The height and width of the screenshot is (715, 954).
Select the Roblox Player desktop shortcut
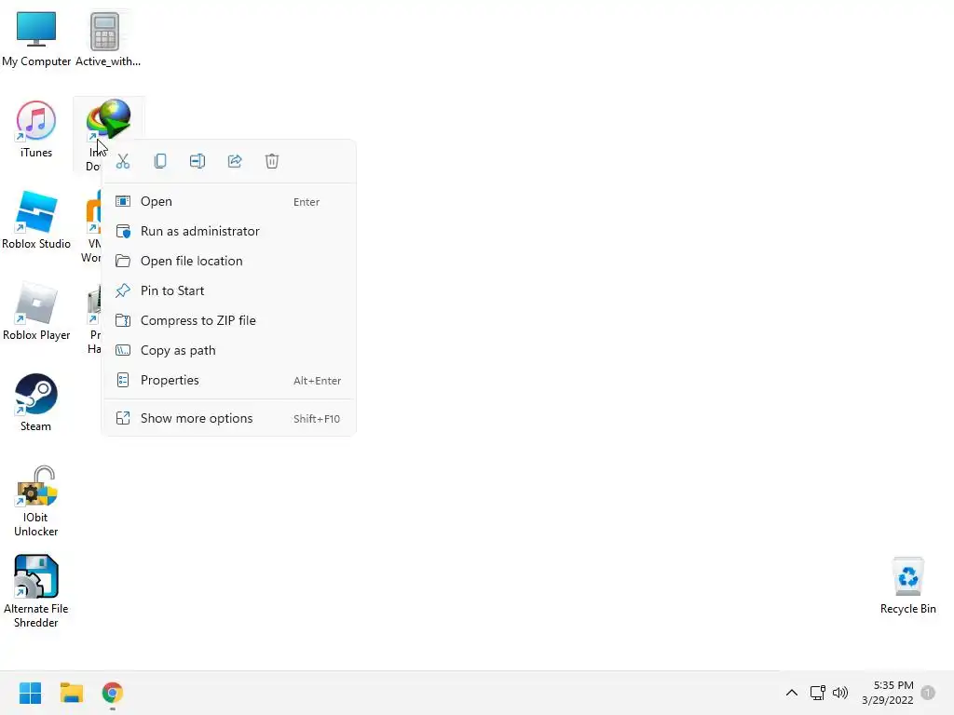[36, 311]
